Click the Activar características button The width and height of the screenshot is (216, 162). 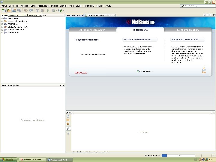pos(187,39)
